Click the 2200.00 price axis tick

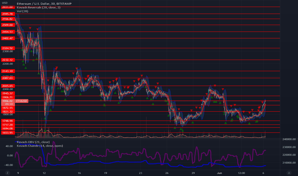[8, 64]
